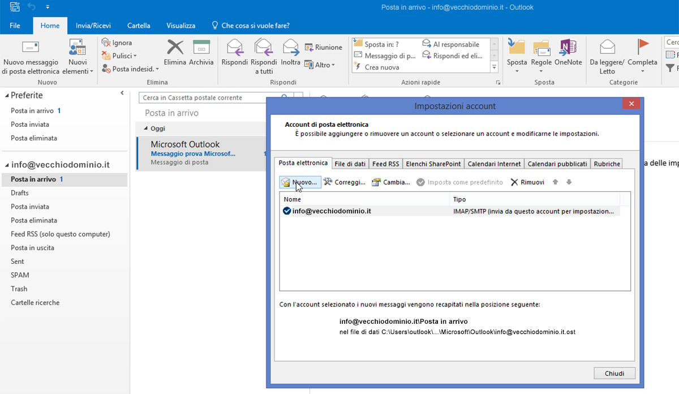
Task: Select Posta inviata under Preferite
Action: (x=30, y=124)
